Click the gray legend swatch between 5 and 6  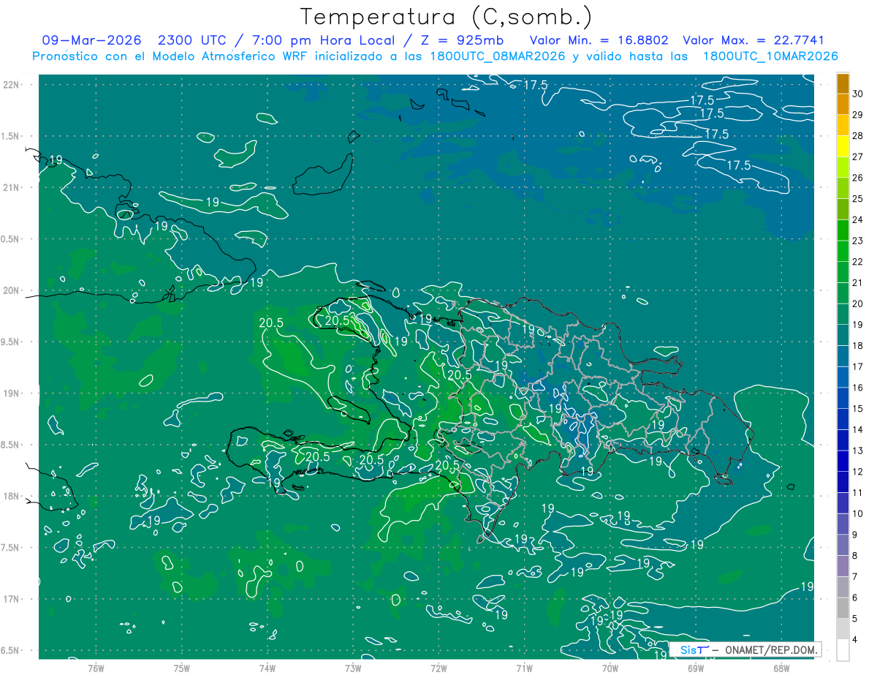(x=843, y=609)
